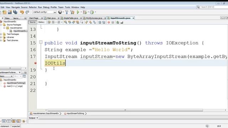The width and height of the screenshot is (228, 128).
Task: Toggle the Source view button
Action: pyautogui.click(x=32, y=22)
